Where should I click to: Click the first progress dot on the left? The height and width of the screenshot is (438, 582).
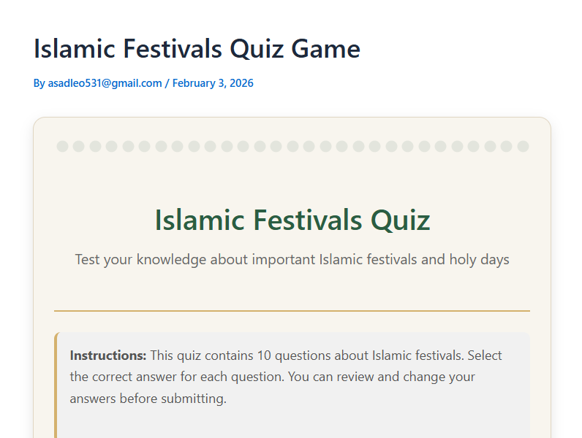tap(62, 146)
